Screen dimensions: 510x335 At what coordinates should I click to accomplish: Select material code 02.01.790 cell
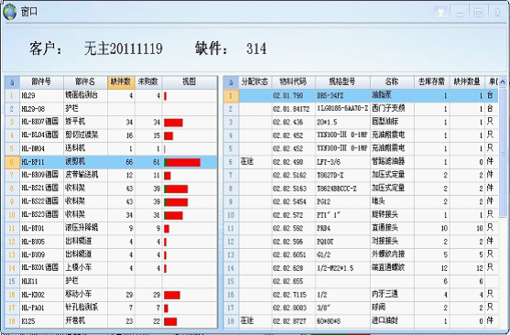(x=293, y=96)
